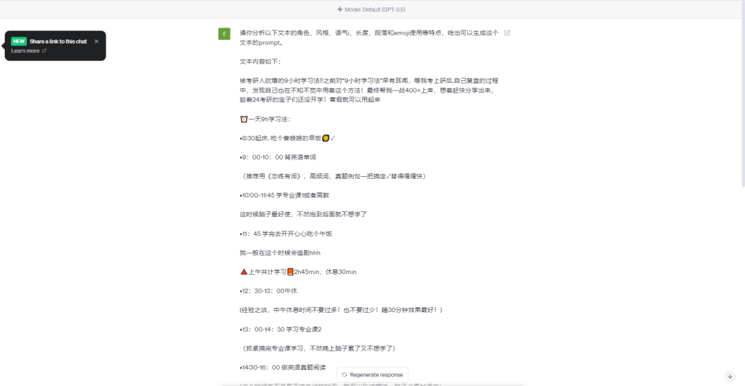Click the orange book emoji before 2h45min
This screenshot has width=745, height=386.
(290, 272)
